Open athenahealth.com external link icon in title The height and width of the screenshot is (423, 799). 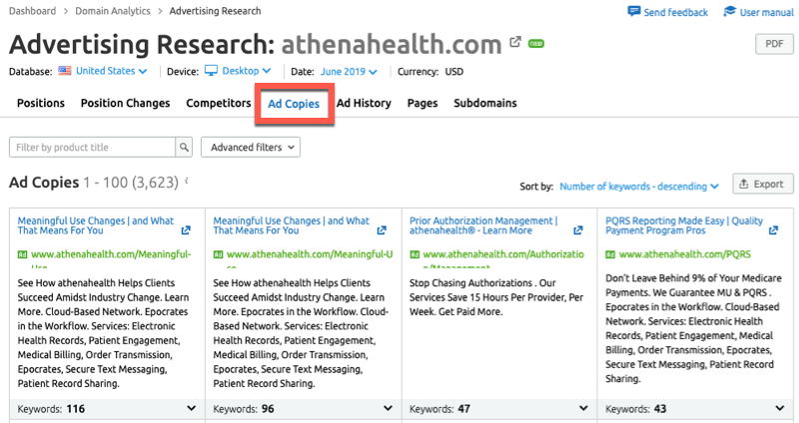coord(515,44)
